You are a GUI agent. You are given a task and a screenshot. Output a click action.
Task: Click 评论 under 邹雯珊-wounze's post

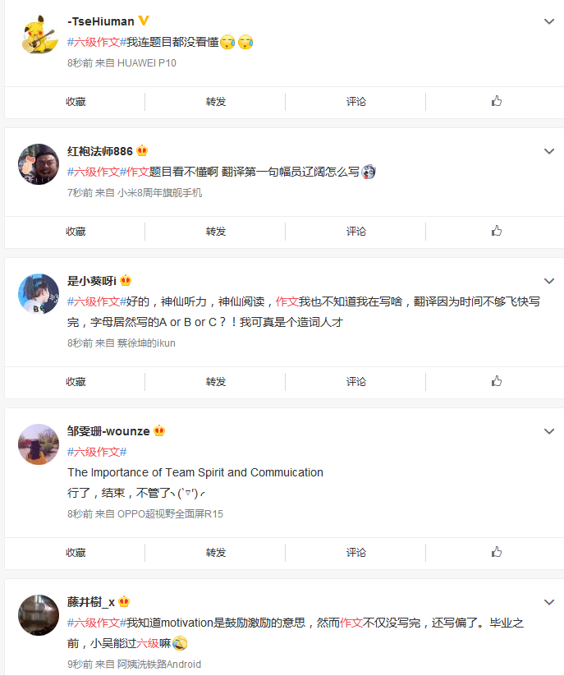(x=356, y=553)
